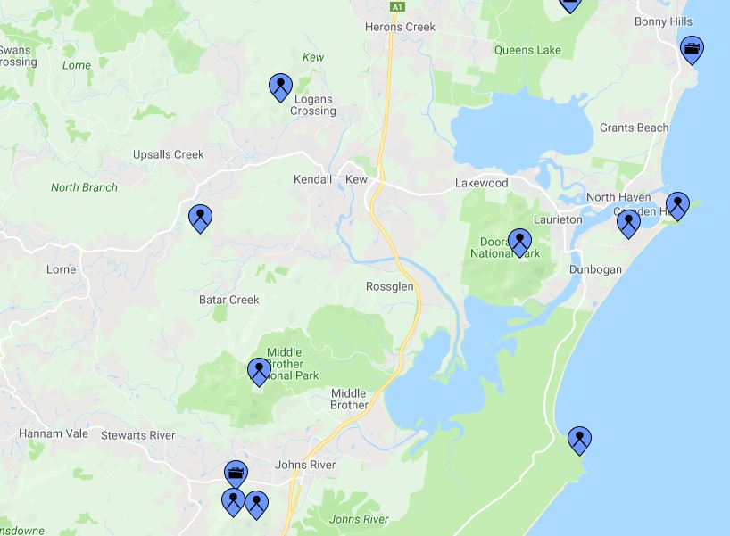Select the tent marker below North Haven label
730x536 pixels.
(x=628, y=224)
